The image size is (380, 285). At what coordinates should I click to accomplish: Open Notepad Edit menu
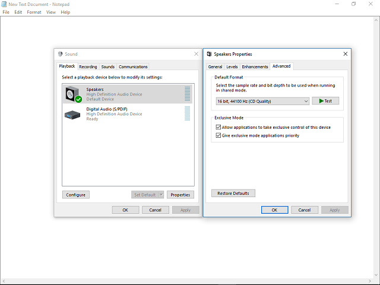click(x=18, y=12)
